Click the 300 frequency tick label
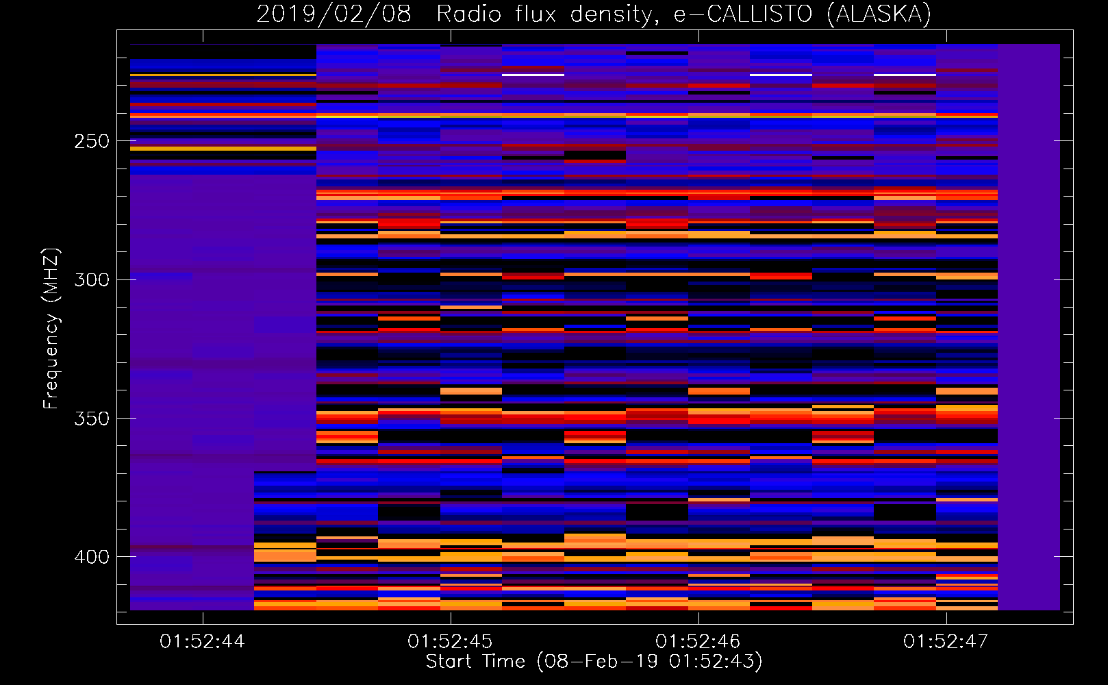1108x685 pixels. click(92, 279)
